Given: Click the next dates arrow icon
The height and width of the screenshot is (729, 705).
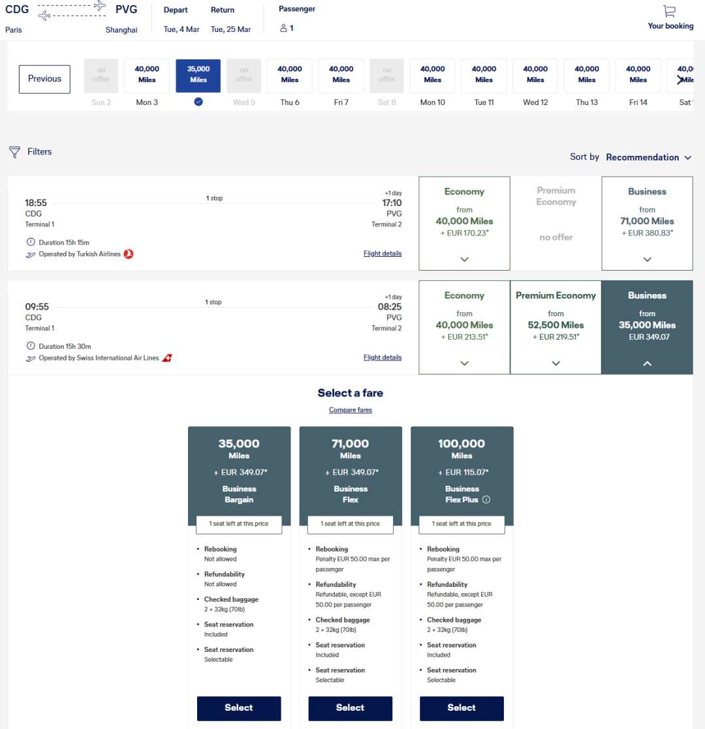Looking at the screenshot, I should (681, 80).
